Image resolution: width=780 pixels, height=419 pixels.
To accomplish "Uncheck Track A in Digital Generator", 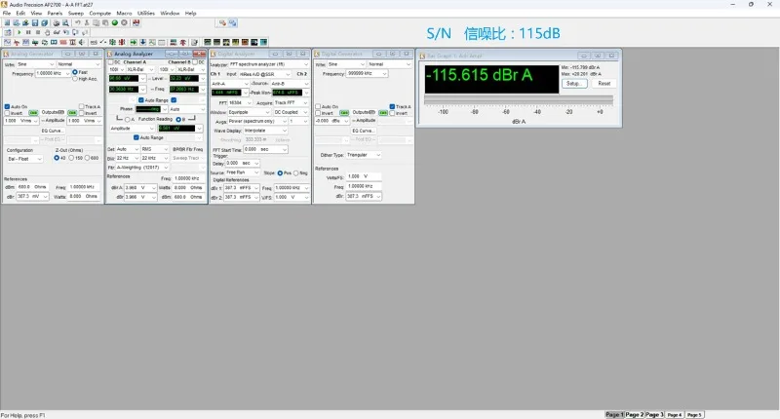I will point(392,107).
